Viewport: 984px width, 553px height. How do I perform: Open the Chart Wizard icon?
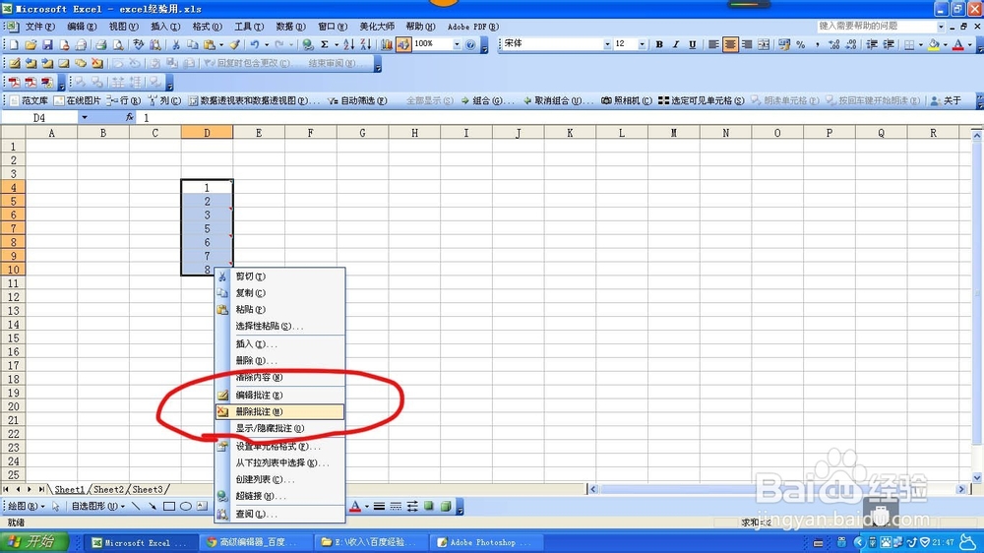coord(386,44)
